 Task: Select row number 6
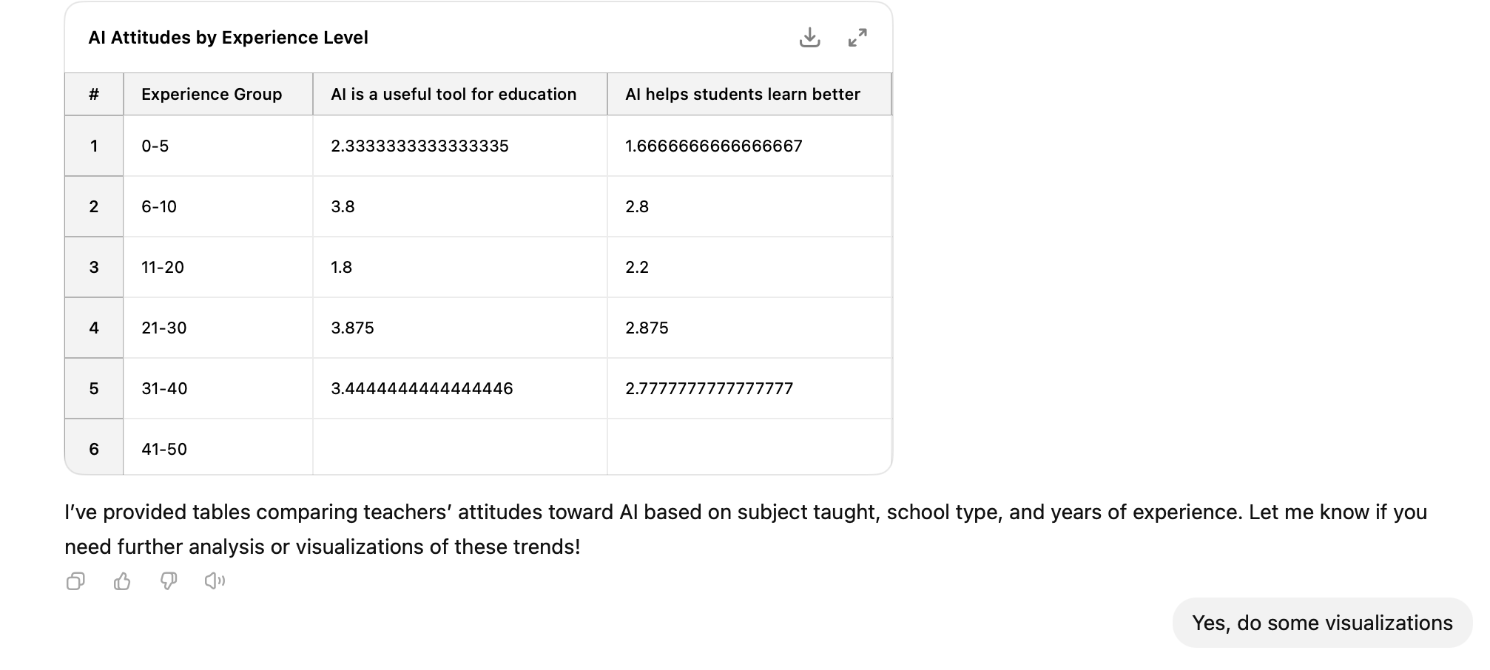pyautogui.click(x=94, y=447)
